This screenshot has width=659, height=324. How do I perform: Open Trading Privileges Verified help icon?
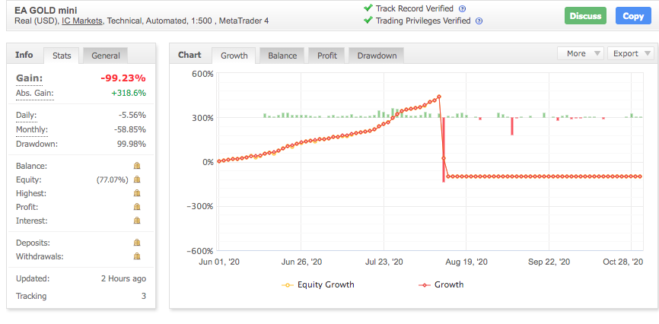pos(479,21)
